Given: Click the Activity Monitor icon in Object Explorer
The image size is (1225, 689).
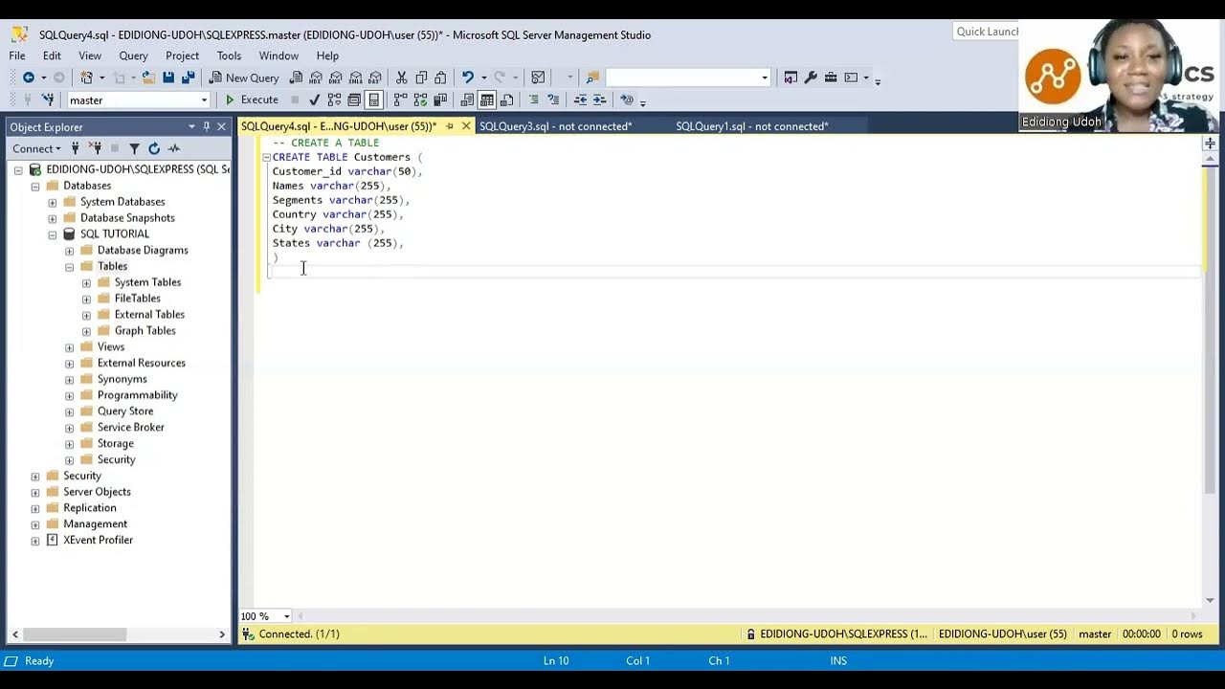Looking at the screenshot, I should coord(174,148).
